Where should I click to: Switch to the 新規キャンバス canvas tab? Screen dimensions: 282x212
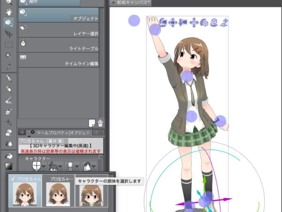pyautogui.click(x=131, y=3)
